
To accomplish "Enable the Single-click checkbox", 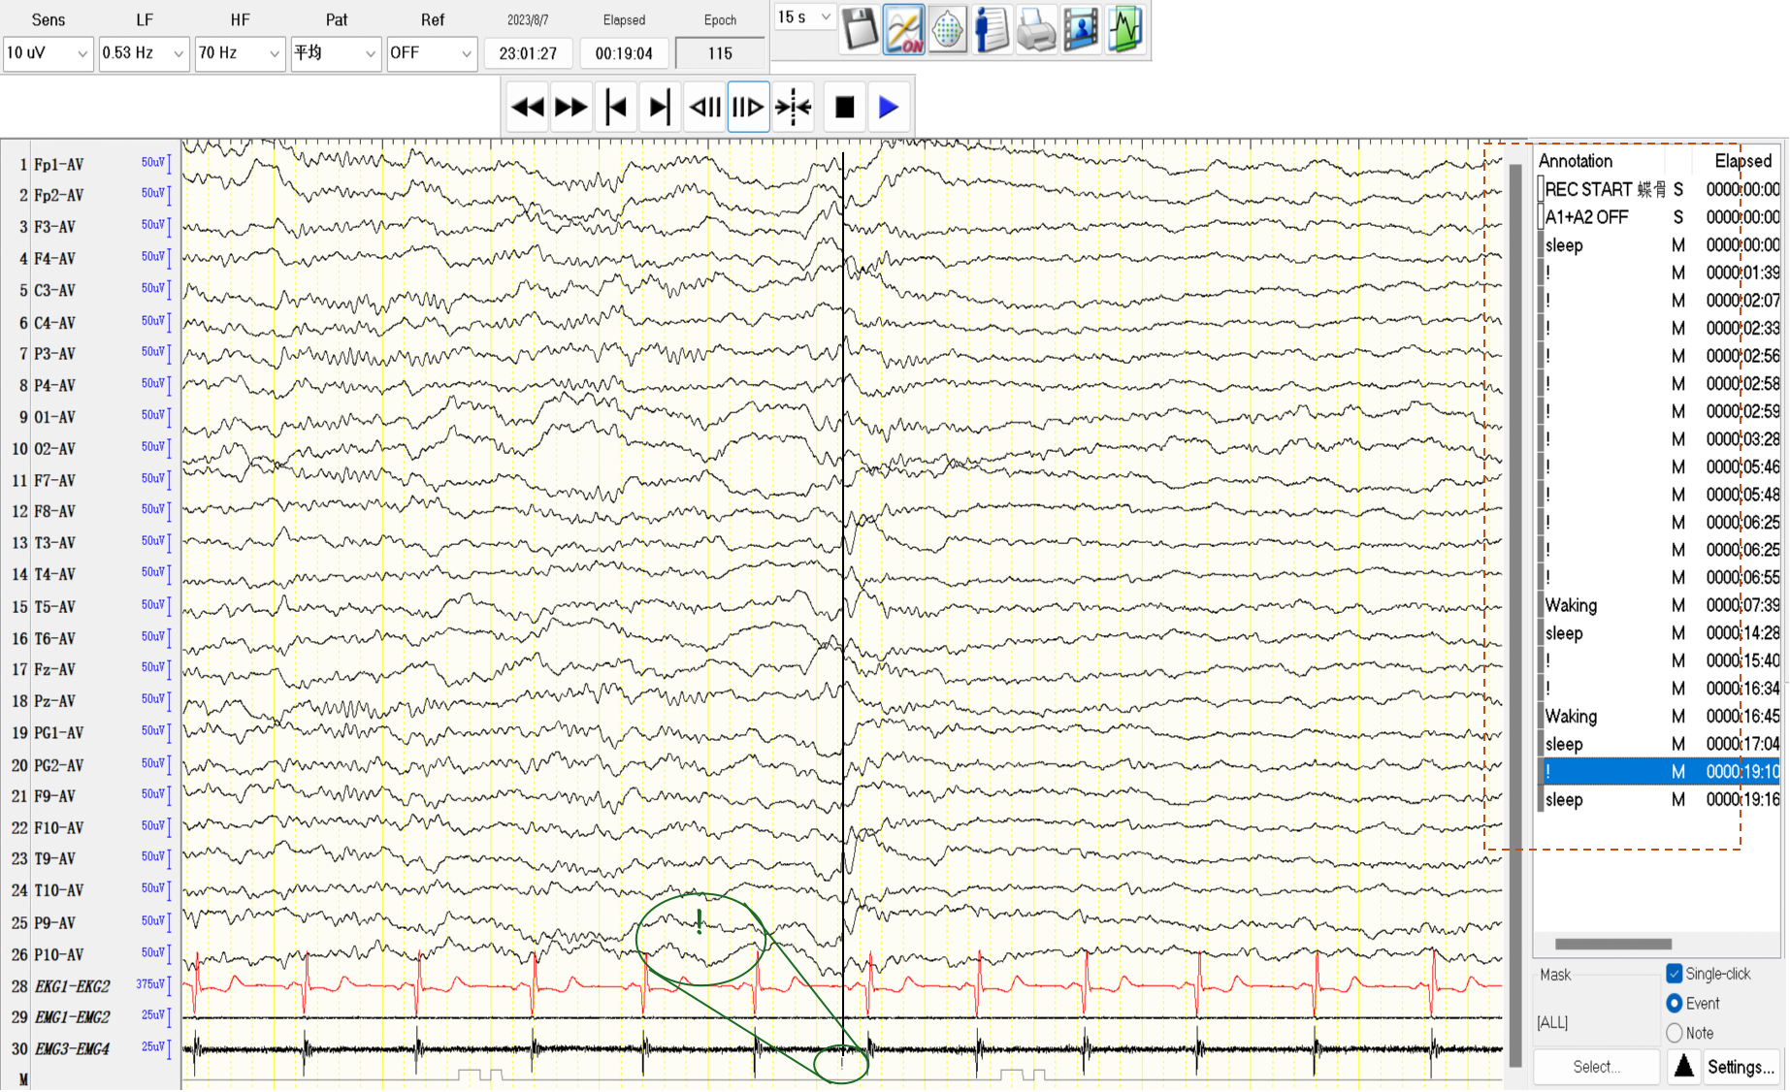I will (1675, 974).
